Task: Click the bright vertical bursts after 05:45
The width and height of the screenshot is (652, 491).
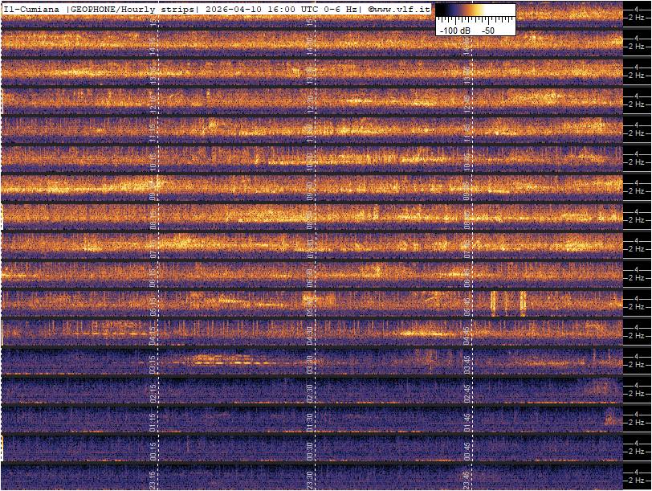Action: pos(508,303)
